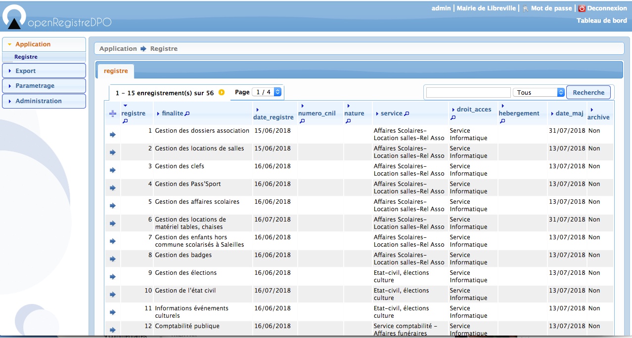Expand the Administration menu section
The image size is (632, 338).
(44, 101)
